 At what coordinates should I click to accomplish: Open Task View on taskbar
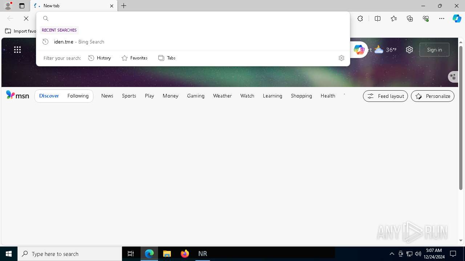coord(131,254)
